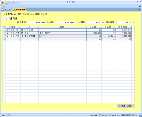Click the select-all corner of the datasheet
The width and height of the screenshot is (142, 117).
click(x=4, y=27)
